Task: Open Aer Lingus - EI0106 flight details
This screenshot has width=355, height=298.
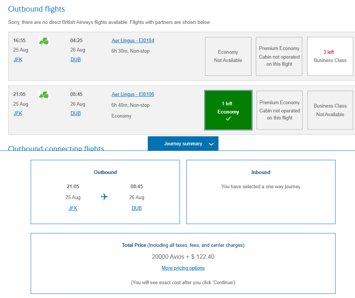Action: pyautogui.click(x=133, y=94)
